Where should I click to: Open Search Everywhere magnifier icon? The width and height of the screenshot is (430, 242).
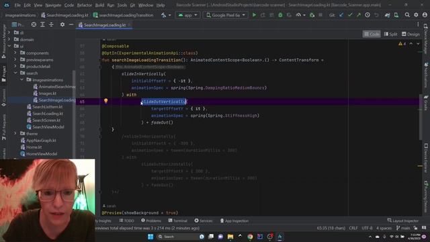(407, 15)
